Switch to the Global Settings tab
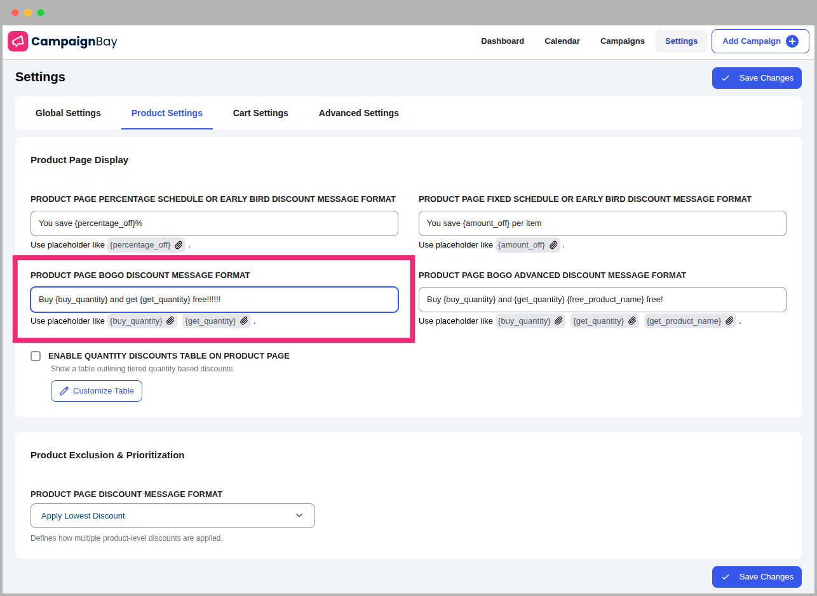Screen dimensions: 817x596 (68, 113)
